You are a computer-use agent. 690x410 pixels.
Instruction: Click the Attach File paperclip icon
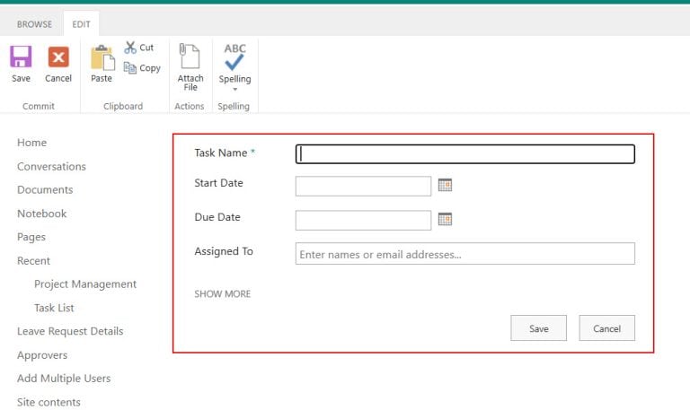click(x=190, y=56)
